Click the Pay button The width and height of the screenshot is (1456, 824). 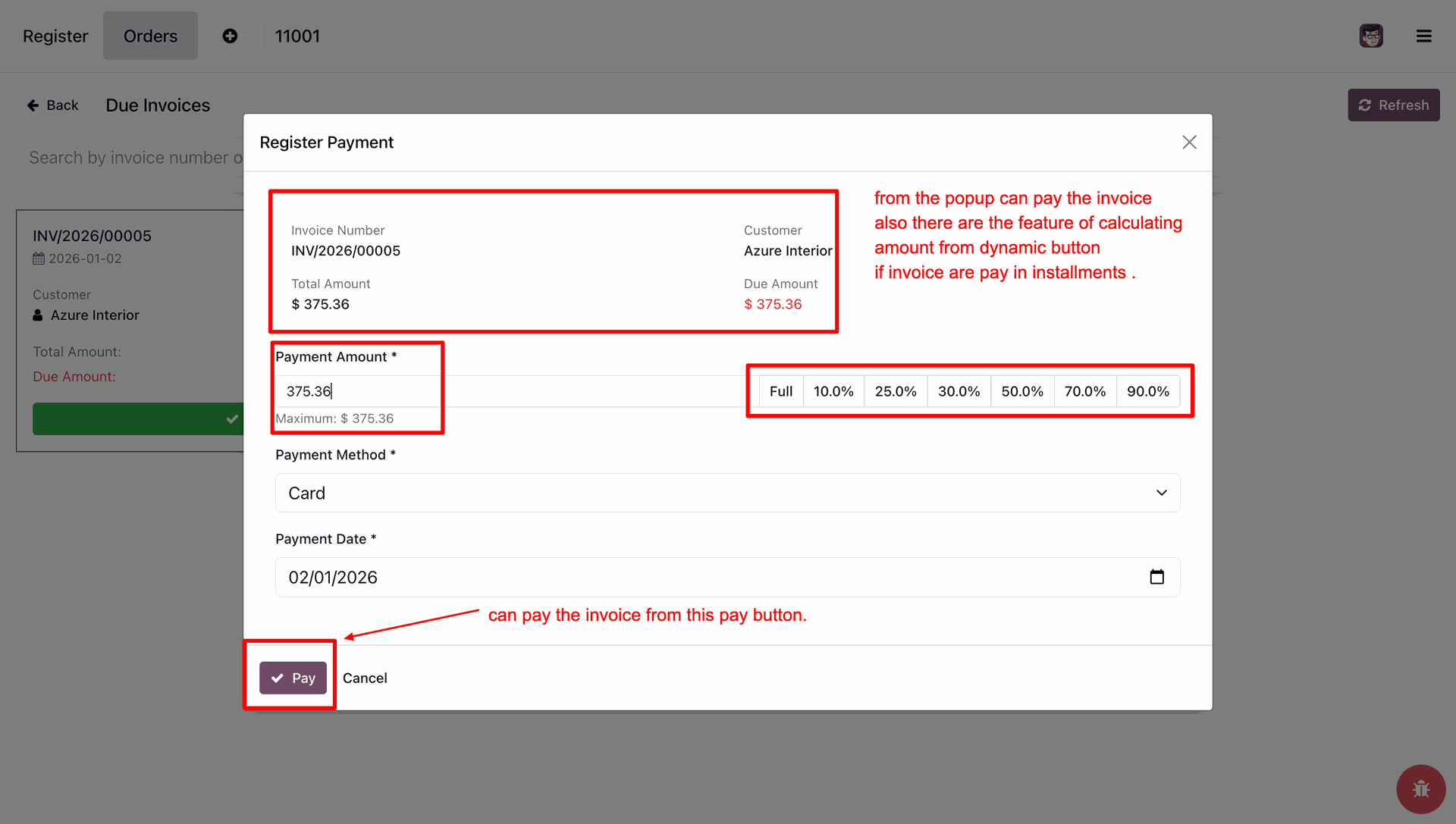pos(293,678)
